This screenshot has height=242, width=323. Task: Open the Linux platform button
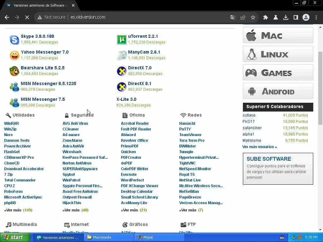click(278, 54)
